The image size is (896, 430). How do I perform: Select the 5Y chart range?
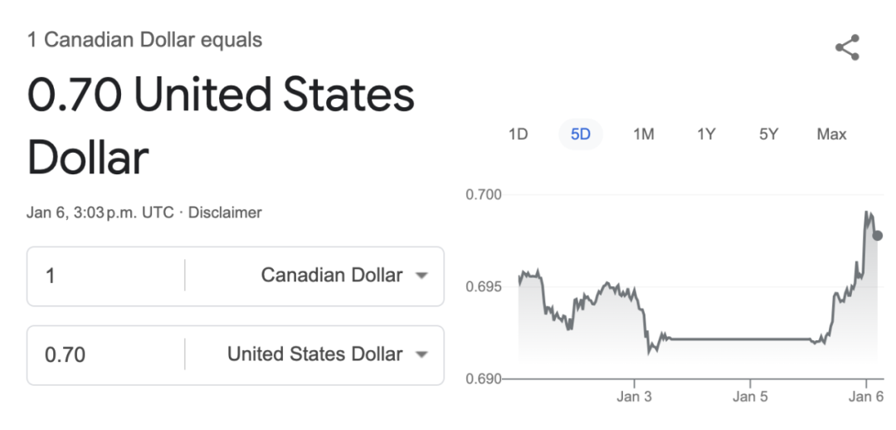pyautogui.click(x=768, y=134)
